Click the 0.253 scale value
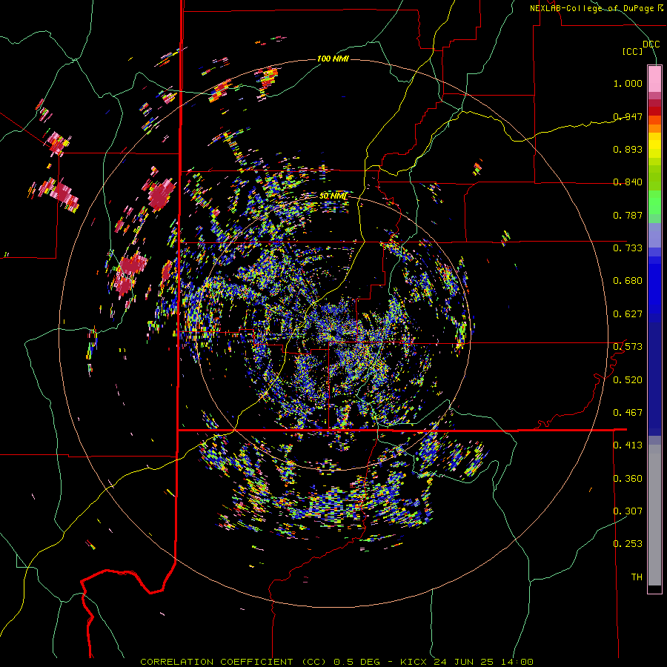This screenshot has height=667, width=667. click(628, 544)
